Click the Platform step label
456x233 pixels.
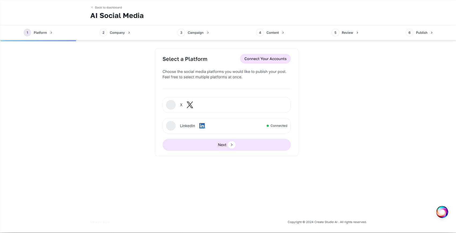click(x=40, y=33)
